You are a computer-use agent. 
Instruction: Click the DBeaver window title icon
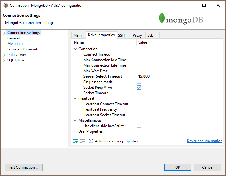(5, 5)
